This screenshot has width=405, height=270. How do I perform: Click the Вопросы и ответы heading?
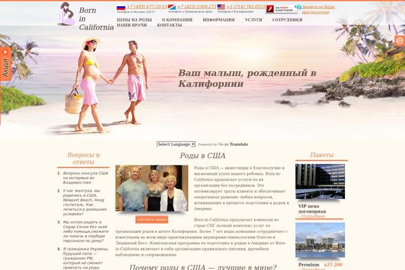click(83, 159)
